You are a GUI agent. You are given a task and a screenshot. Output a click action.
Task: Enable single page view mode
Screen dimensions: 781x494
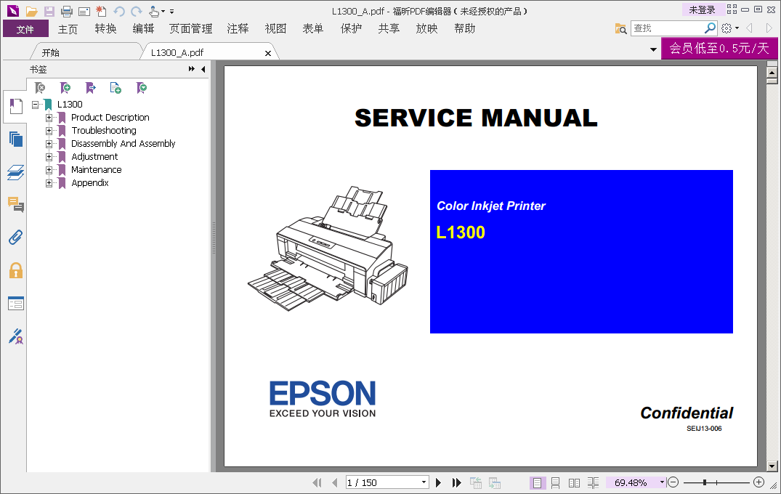[538, 482]
